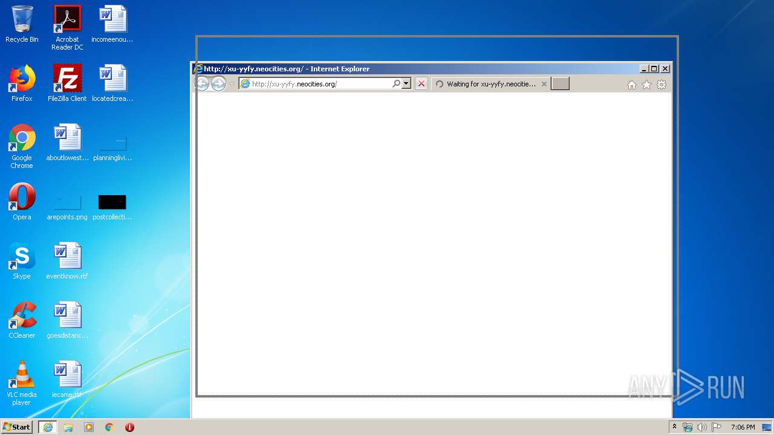Open Action Center flag icon
The height and width of the screenshot is (435, 774).
[716, 427]
